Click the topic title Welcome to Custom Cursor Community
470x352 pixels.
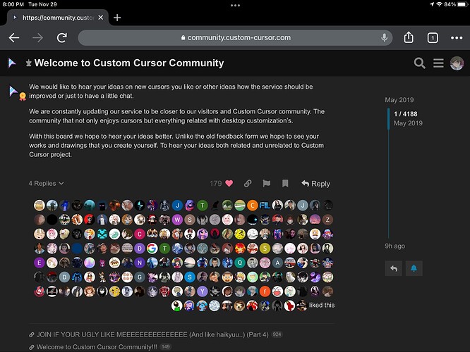[x=129, y=63]
